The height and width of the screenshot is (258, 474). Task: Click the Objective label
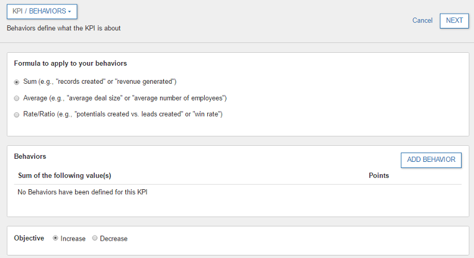pyautogui.click(x=29, y=238)
